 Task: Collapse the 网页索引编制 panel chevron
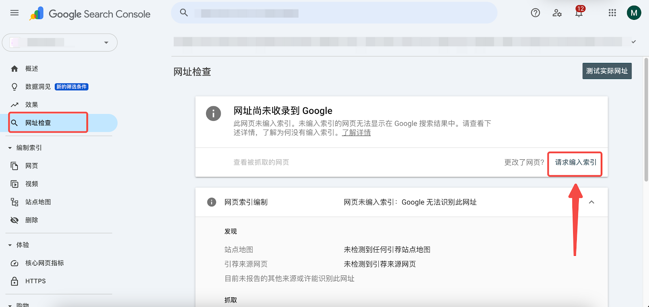(x=592, y=202)
